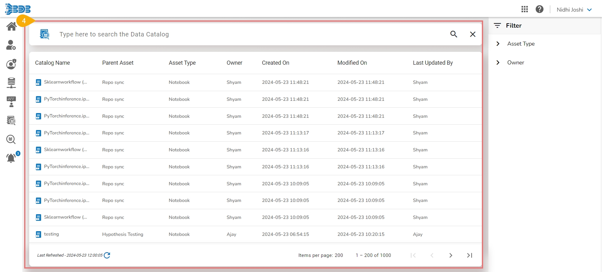The image size is (602, 272).
Task: Click the BDB logo
Action: coord(18,9)
